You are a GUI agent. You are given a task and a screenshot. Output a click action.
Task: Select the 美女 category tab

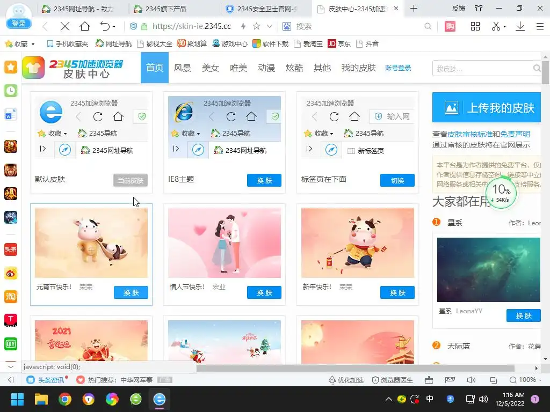coord(211,68)
